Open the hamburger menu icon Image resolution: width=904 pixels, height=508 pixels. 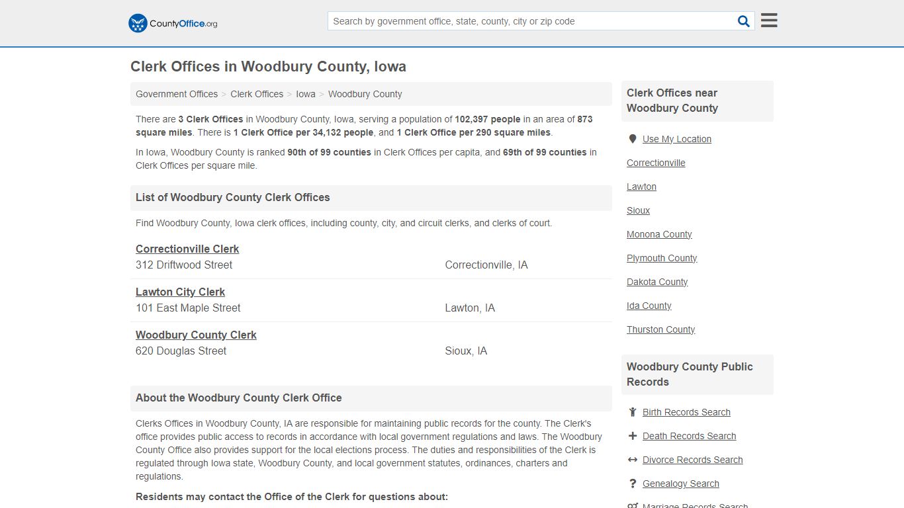(769, 21)
